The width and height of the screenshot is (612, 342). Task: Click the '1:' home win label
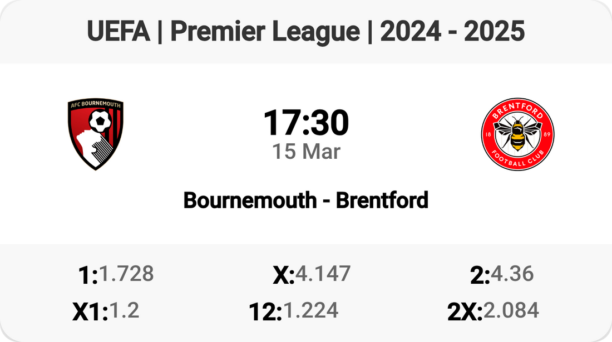pyautogui.click(x=88, y=275)
